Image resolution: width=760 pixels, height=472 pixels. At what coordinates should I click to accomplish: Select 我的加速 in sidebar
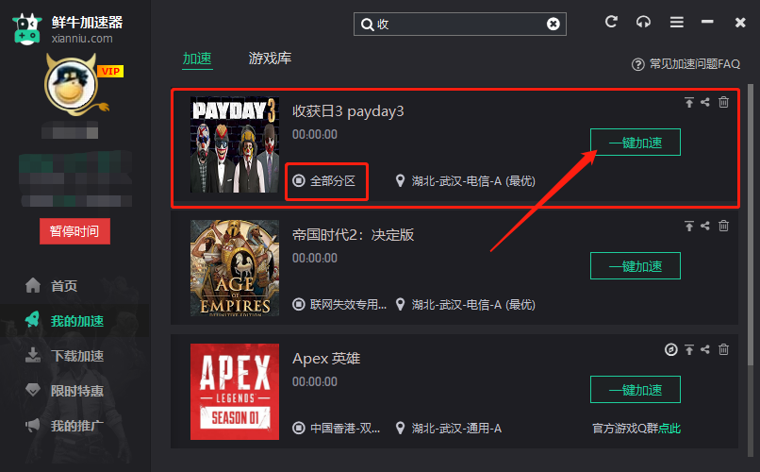click(75, 321)
